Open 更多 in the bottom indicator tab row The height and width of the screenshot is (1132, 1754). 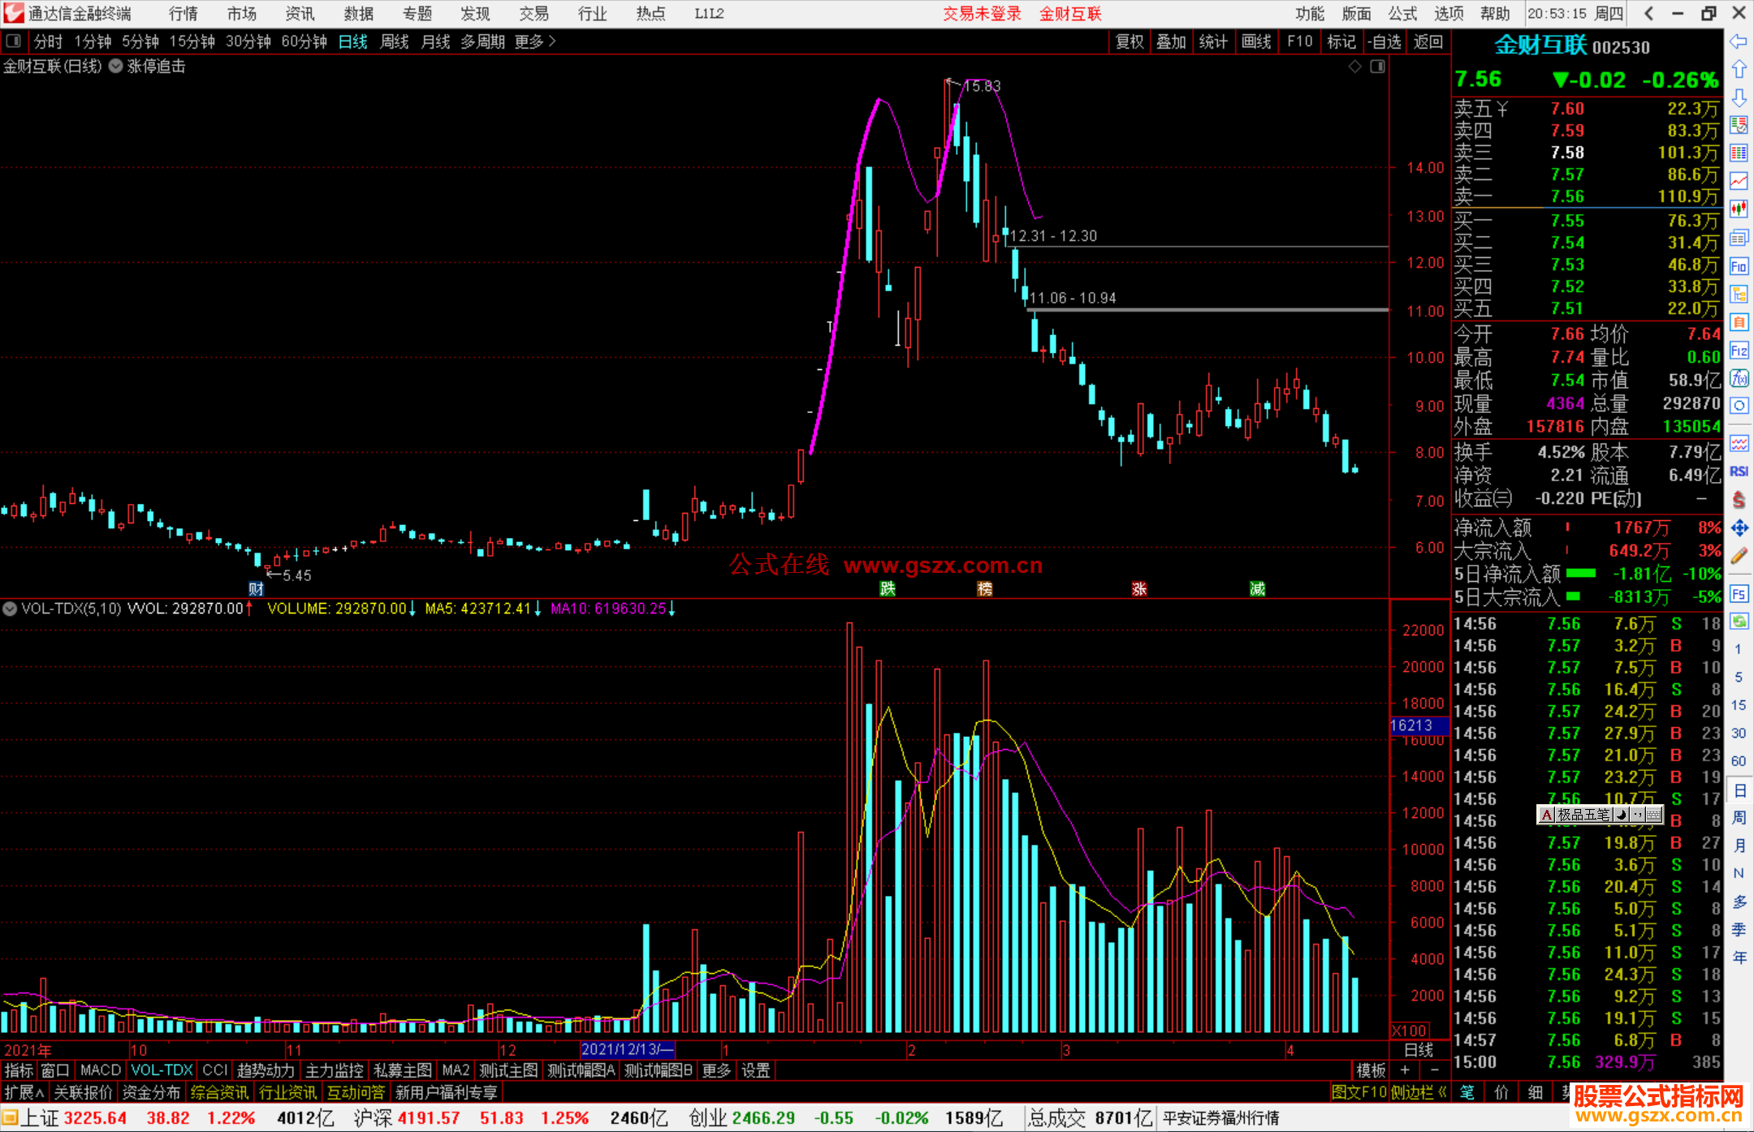pos(716,1070)
